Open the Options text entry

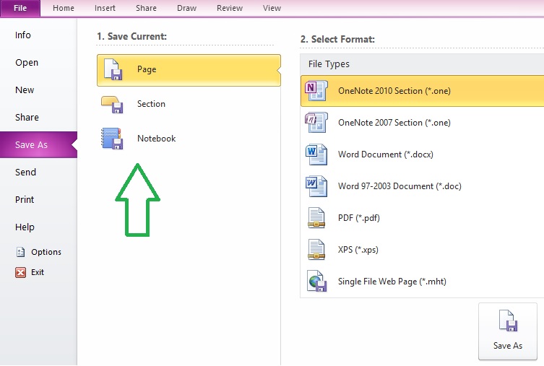click(46, 252)
